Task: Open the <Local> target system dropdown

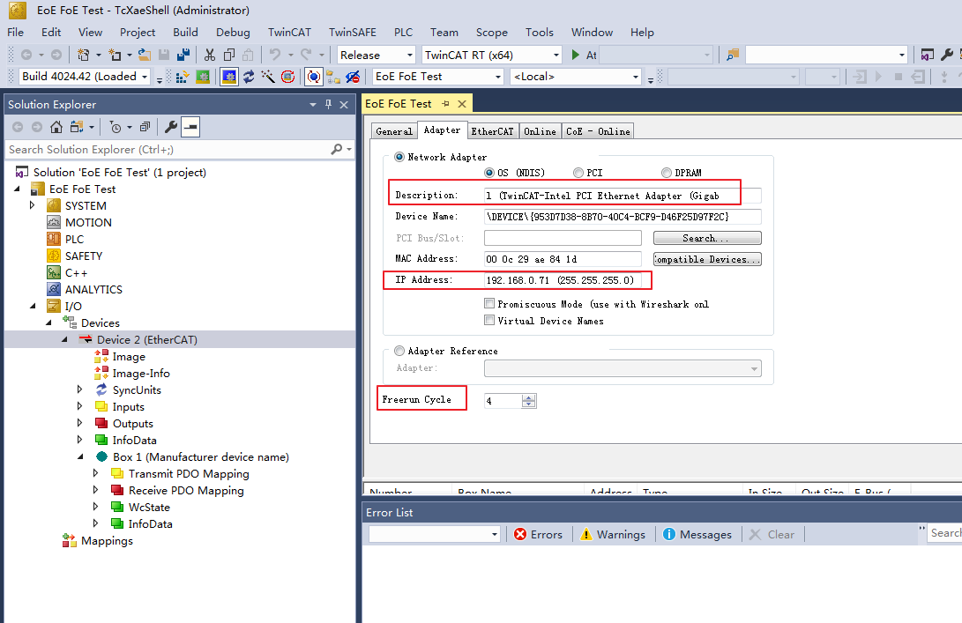Action: tap(636, 77)
